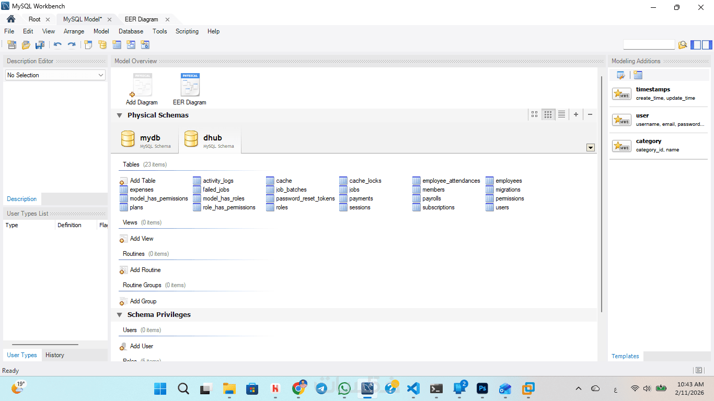714x401 pixels.
Task: Add a new table from toolbar
Action: (x=117, y=45)
